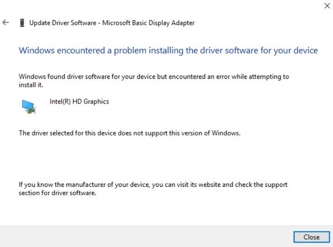Screen dimensions: 333x247
Task: Click the "Update Driver Software" title text
Action: click(x=63, y=23)
